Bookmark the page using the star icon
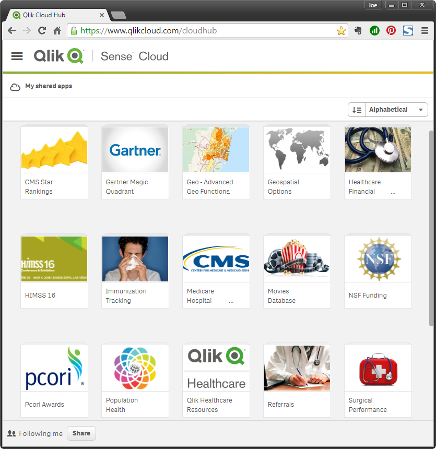Screen dimensions: 436x449 [x=341, y=31]
